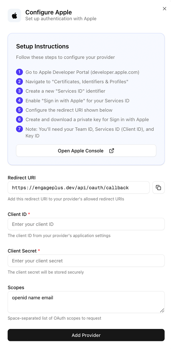Click the resize grip on the Scopes textarea
Image resolution: width=173 pixels, height=350 pixels.
(x=163, y=311)
